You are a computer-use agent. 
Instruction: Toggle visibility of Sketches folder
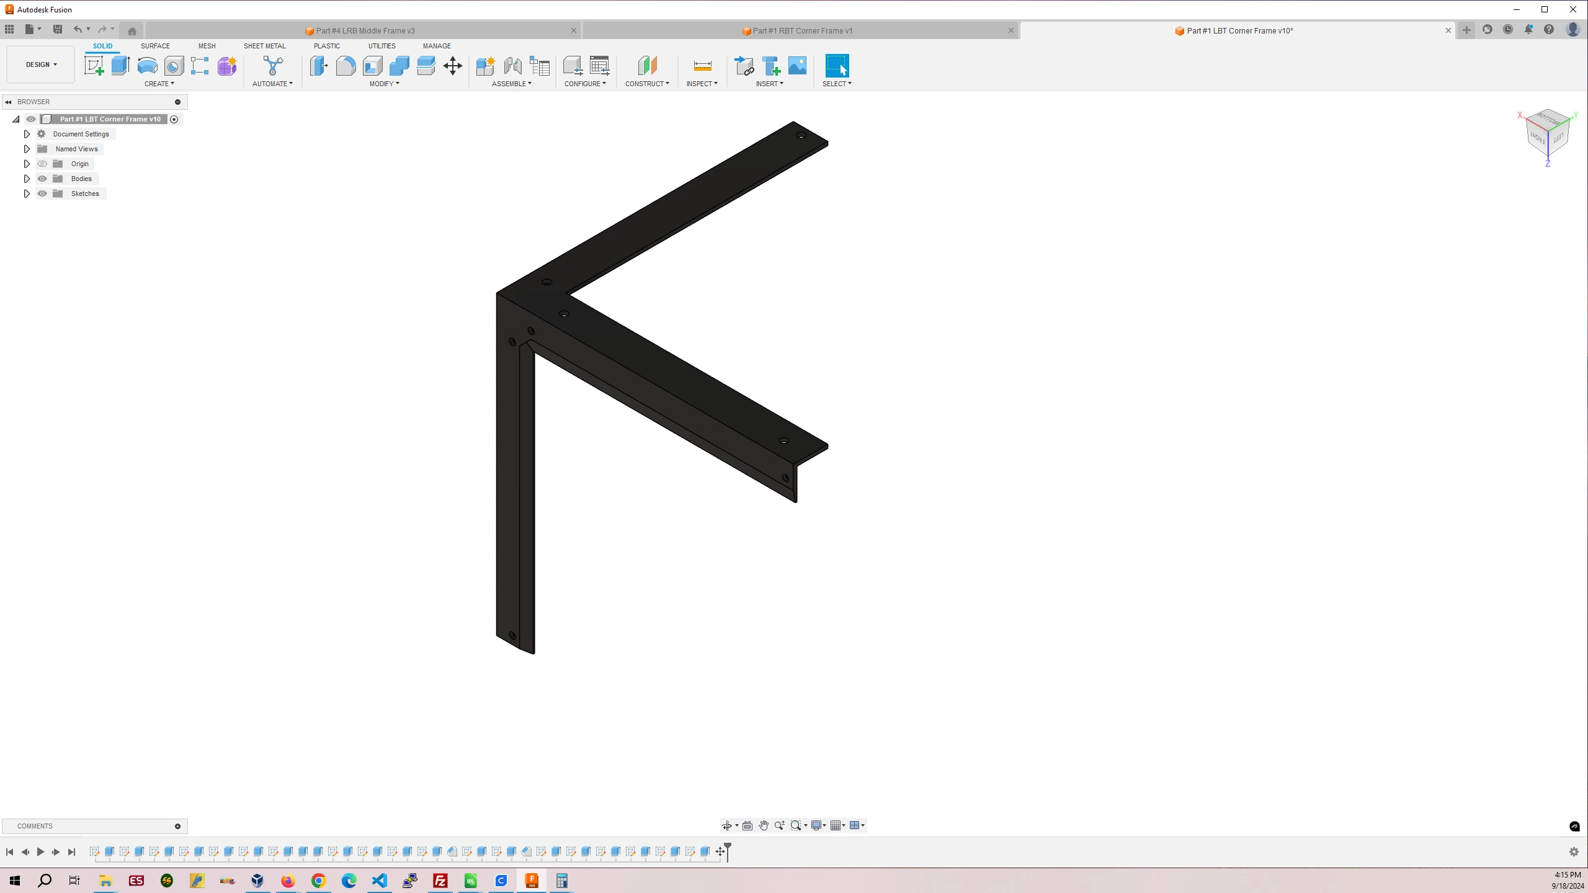pos(43,193)
